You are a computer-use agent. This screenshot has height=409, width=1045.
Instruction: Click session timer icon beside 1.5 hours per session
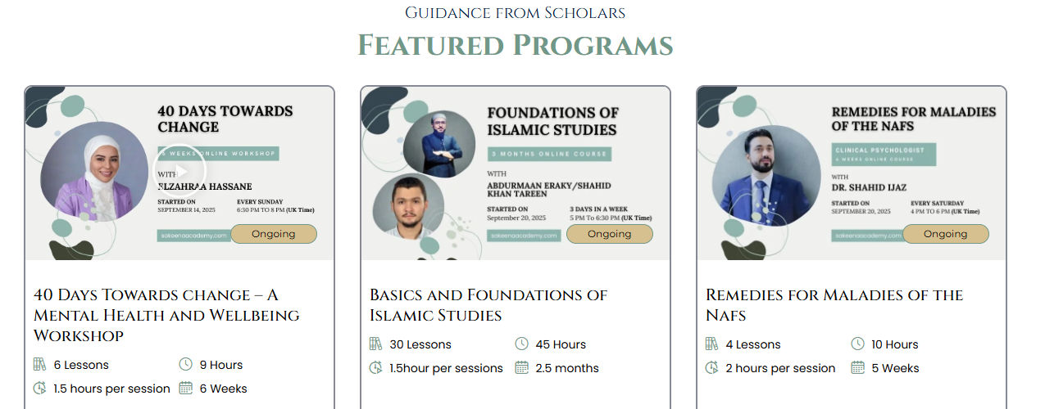(40, 389)
